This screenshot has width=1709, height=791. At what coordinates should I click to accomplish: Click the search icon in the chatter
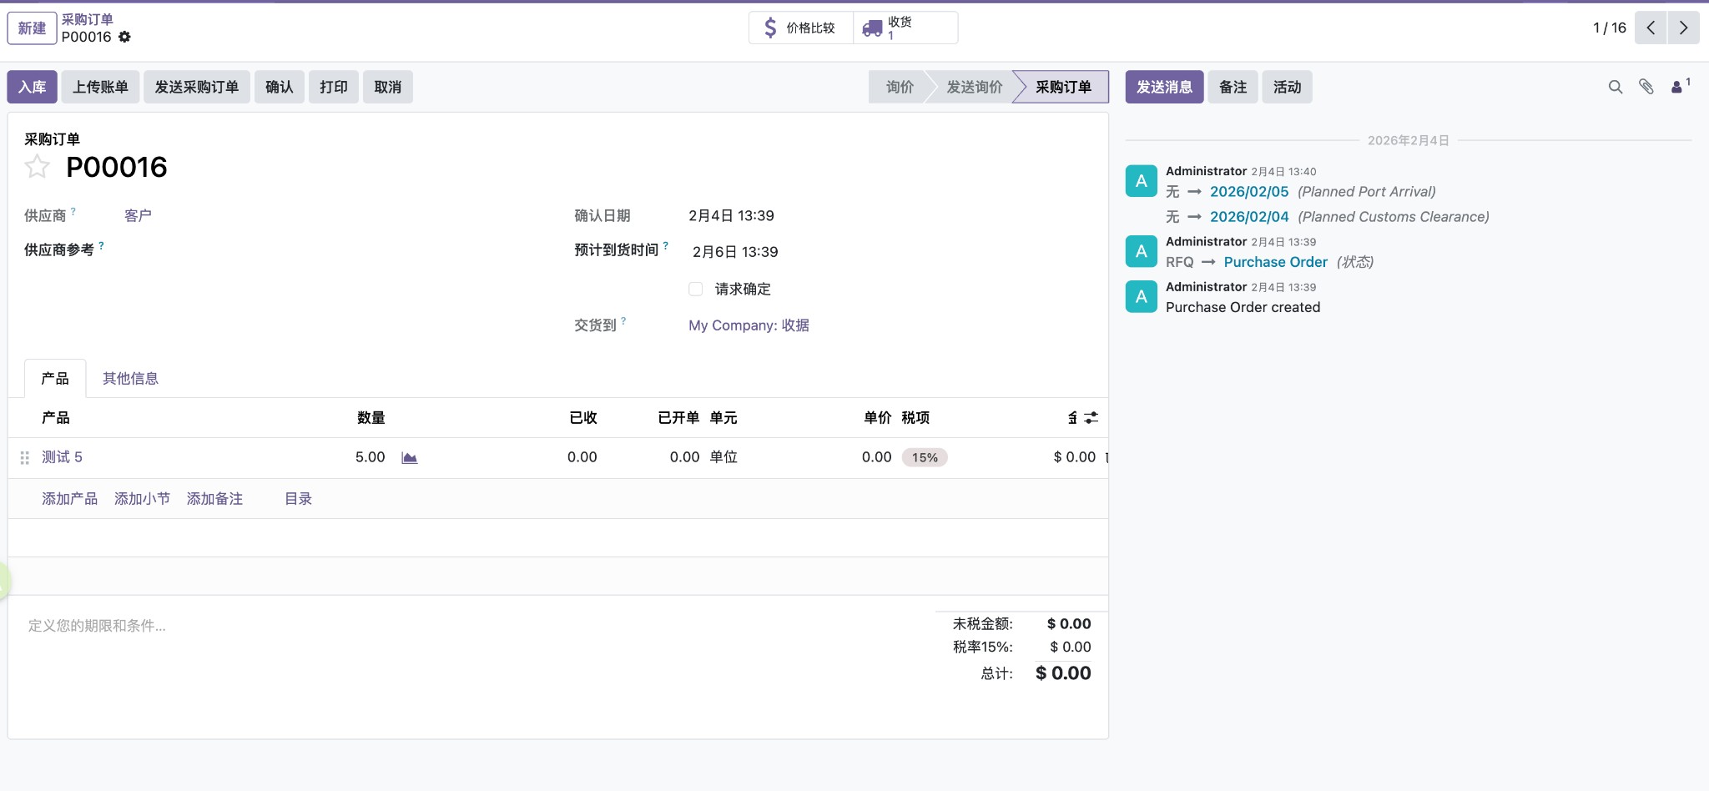click(1616, 87)
